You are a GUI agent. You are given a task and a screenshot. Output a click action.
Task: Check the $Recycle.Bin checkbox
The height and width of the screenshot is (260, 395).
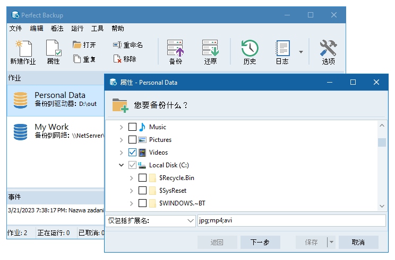pos(143,178)
